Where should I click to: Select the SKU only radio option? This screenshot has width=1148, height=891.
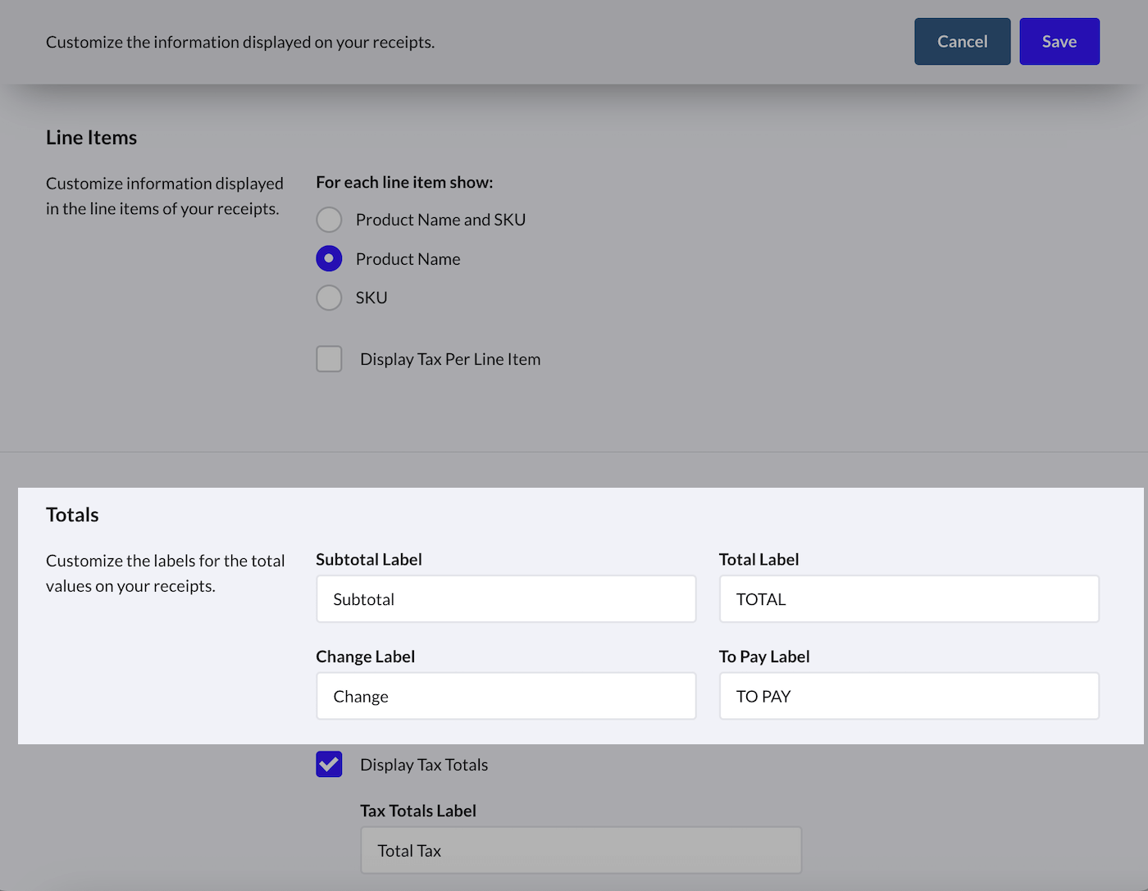tap(329, 298)
